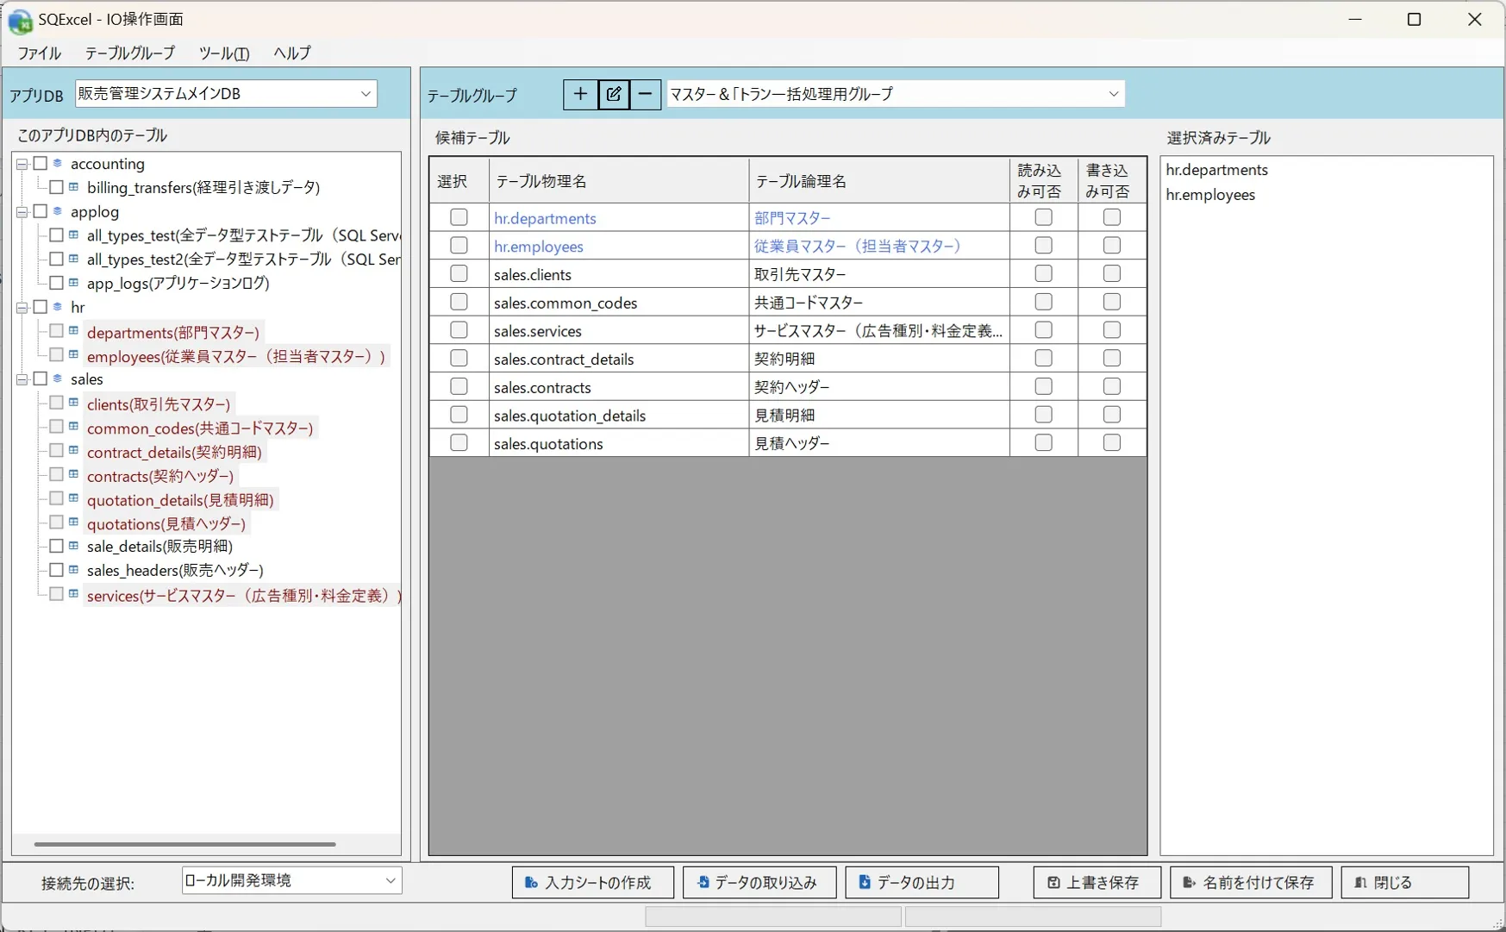1506x932 pixels.
Task: Edit the current table group name
Action: coord(613,94)
